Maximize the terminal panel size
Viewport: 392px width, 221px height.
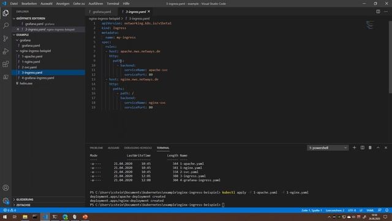(378, 148)
